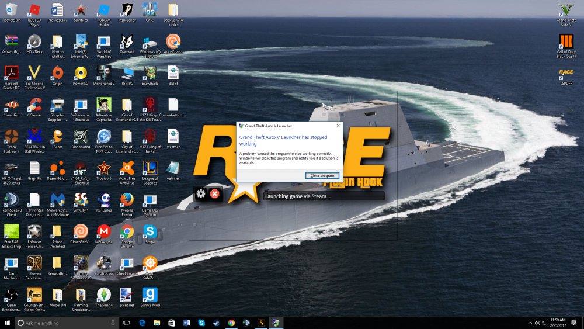The height and width of the screenshot is (329, 584).
Task: Open Task View from the taskbar
Action: click(x=126, y=323)
